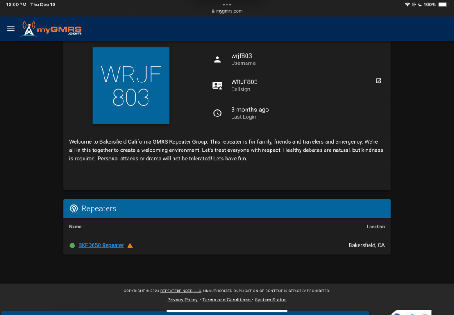Click the username person icon
Viewport: 454px width, 315px height.
(x=217, y=59)
